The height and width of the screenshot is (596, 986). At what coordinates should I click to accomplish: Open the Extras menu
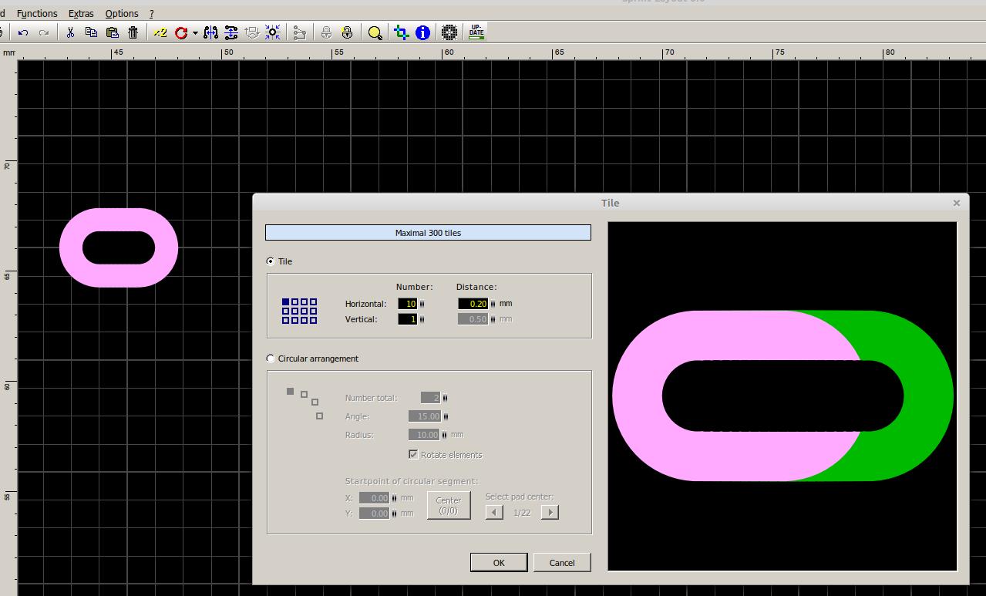click(81, 13)
